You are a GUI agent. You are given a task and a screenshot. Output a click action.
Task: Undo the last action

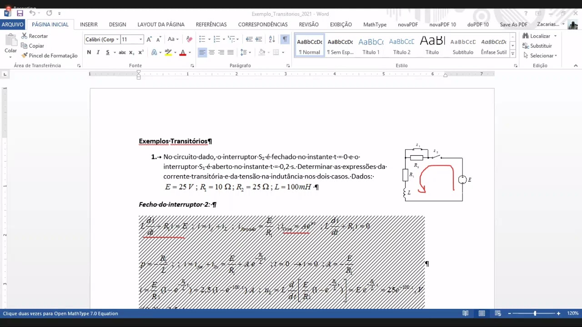33,14
